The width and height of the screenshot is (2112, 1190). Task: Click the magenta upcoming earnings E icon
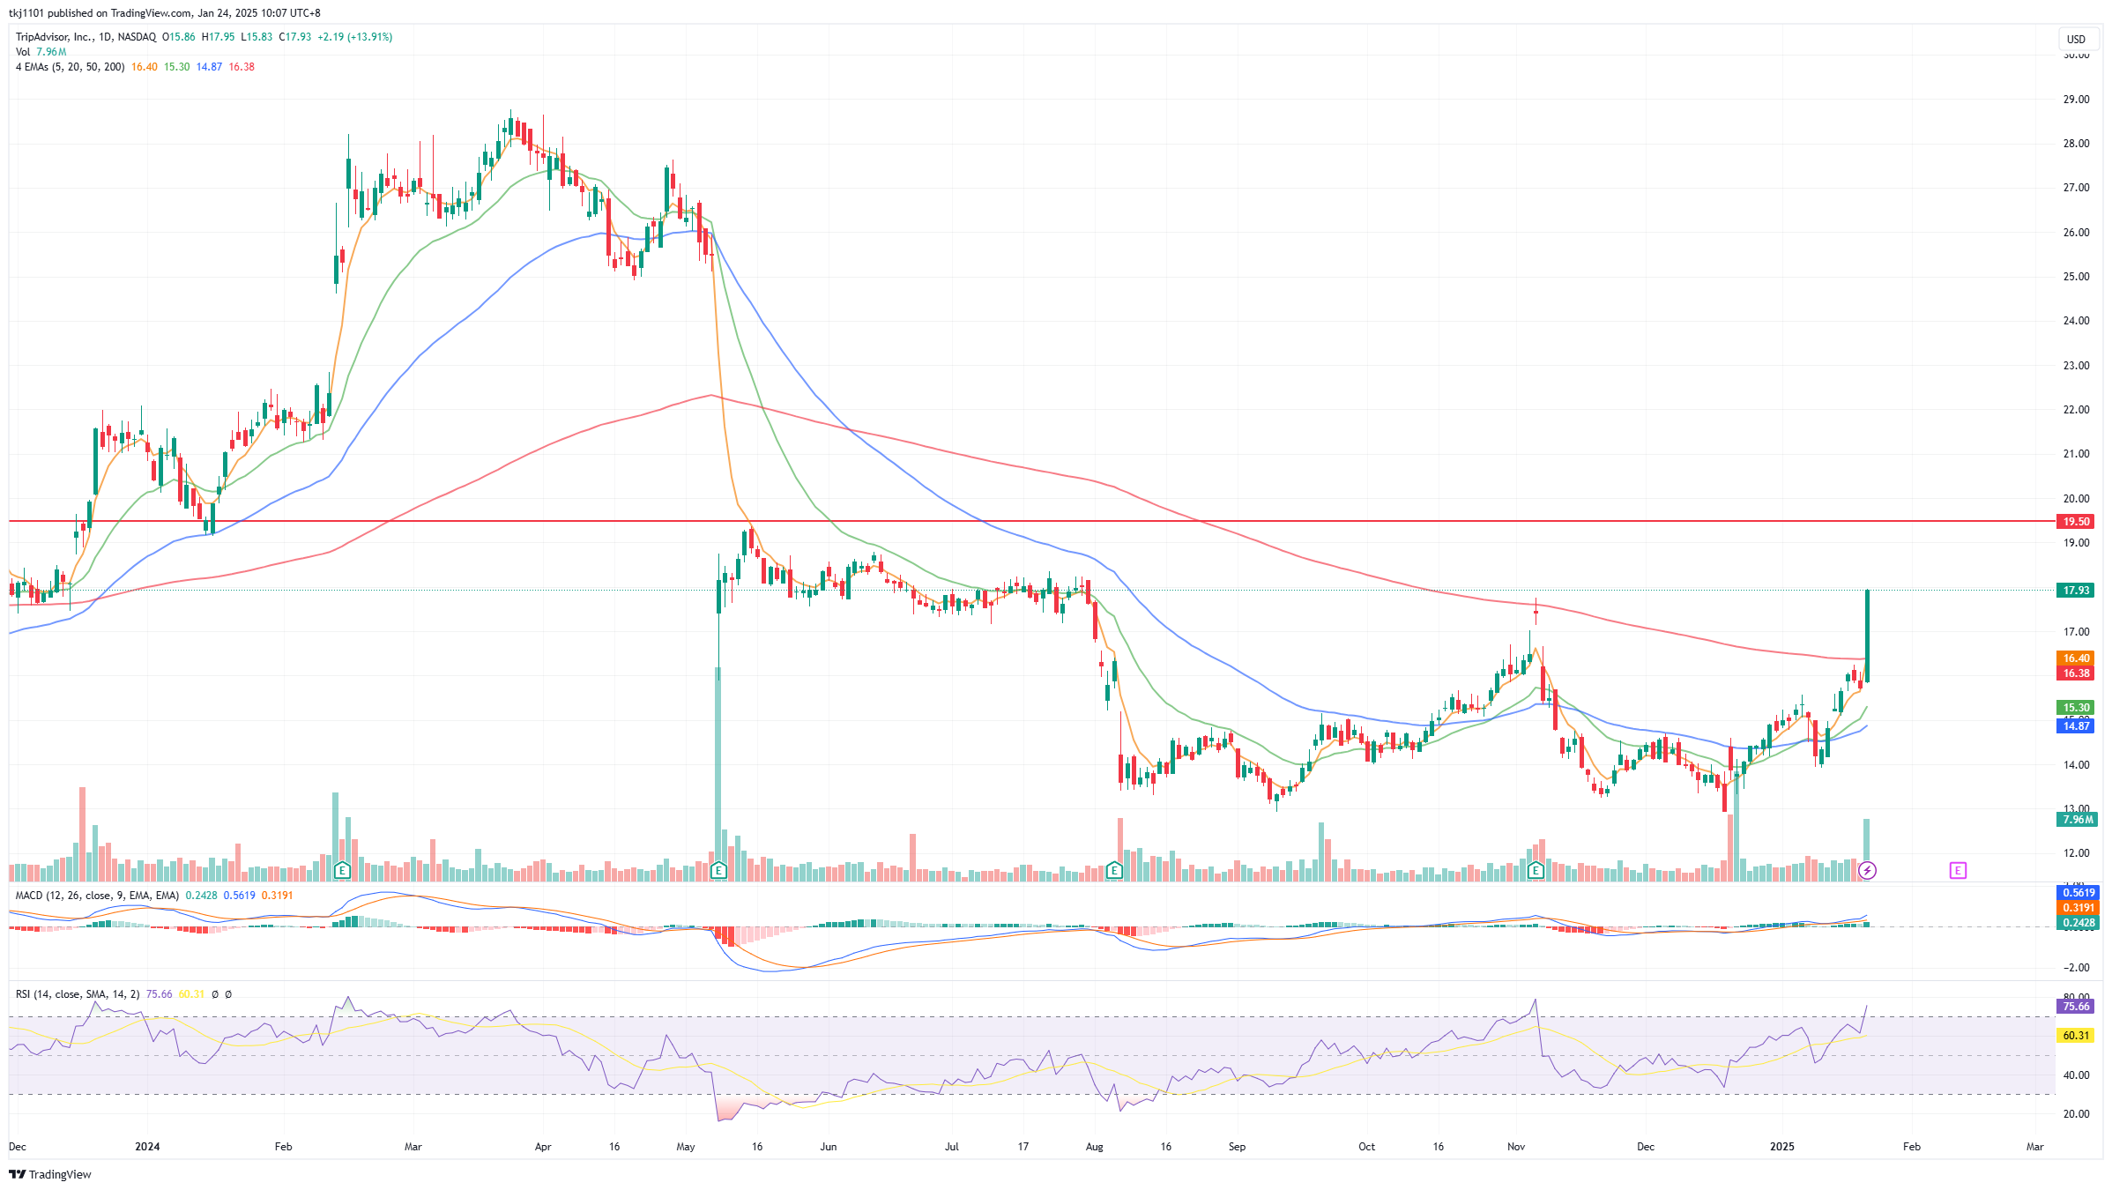(x=1958, y=871)
